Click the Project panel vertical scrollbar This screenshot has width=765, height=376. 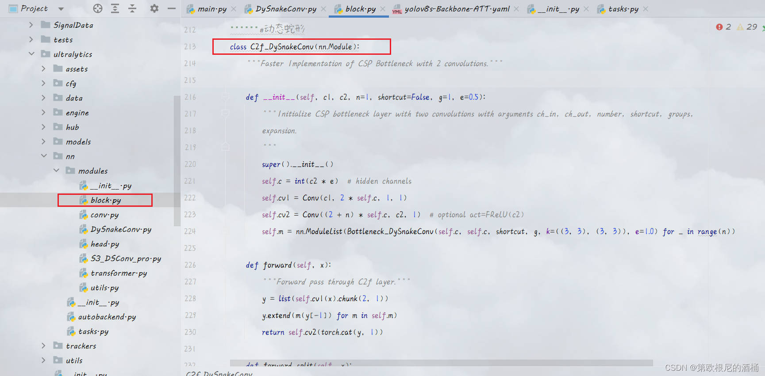point(177,161)
